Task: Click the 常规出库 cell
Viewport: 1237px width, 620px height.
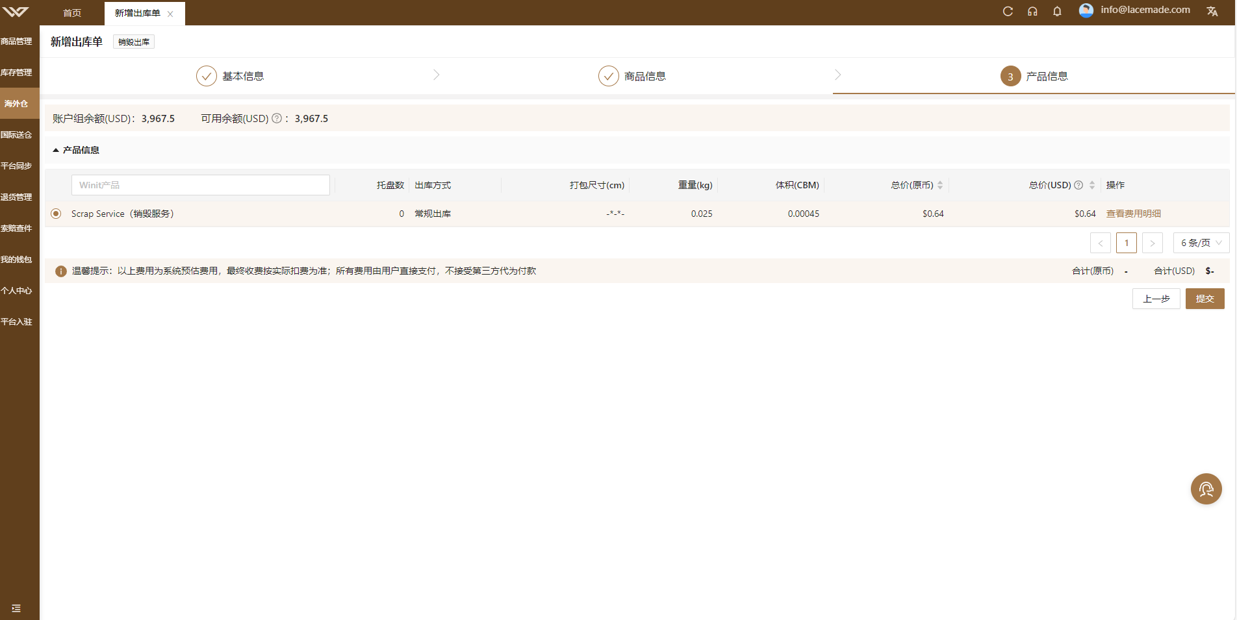Action: [x=433, y=214]
